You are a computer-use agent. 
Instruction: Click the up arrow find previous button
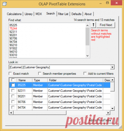click(94, 25)
